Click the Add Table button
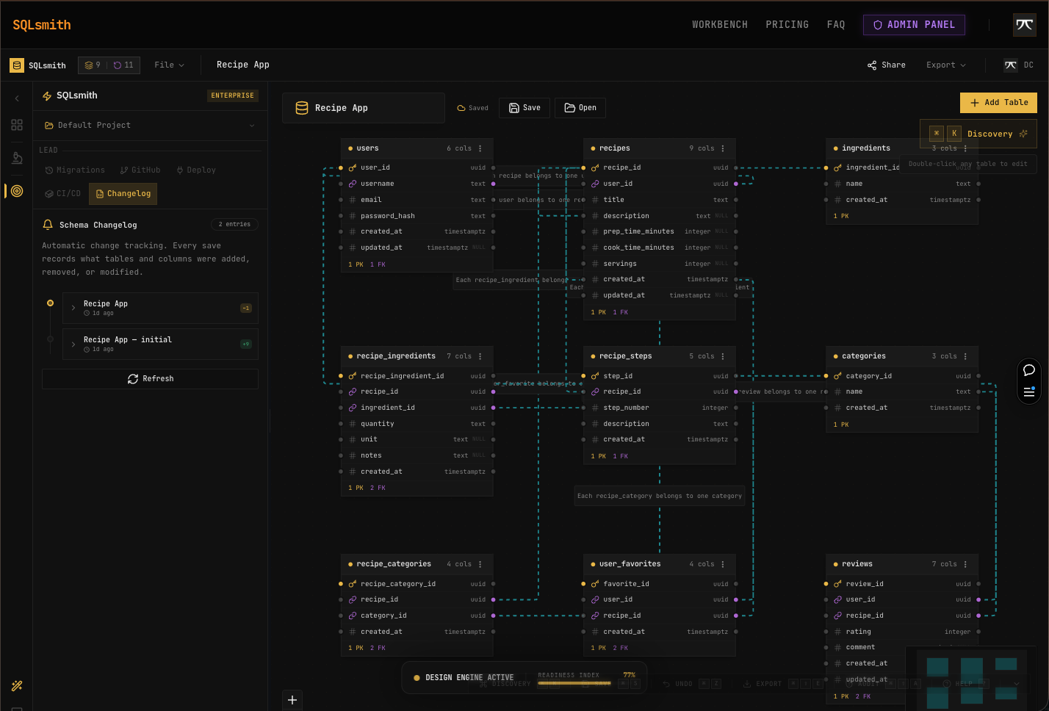Image resolution: width=1049 pixels, height=711 pixels. 998,103
